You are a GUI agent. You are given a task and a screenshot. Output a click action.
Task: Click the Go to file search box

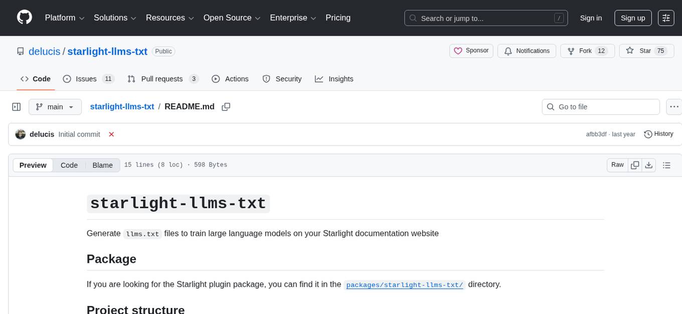600,106
